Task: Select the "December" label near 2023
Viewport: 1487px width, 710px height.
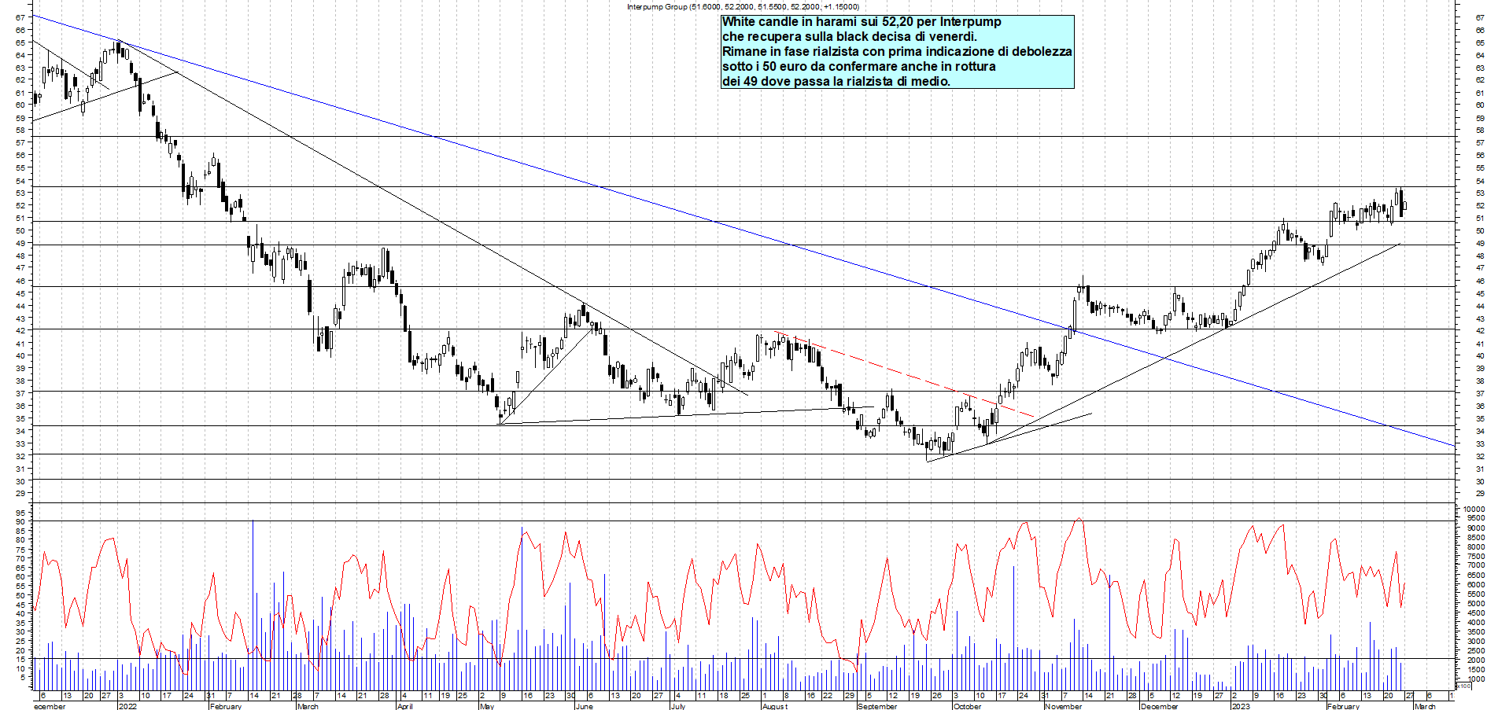Action: [x=1160, y=706]
